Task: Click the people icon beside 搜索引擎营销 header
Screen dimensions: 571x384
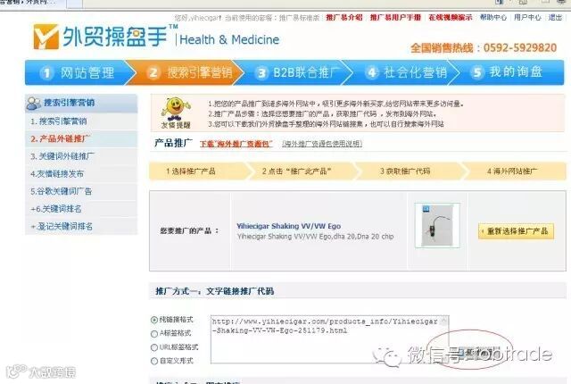Action: (34, 104)
